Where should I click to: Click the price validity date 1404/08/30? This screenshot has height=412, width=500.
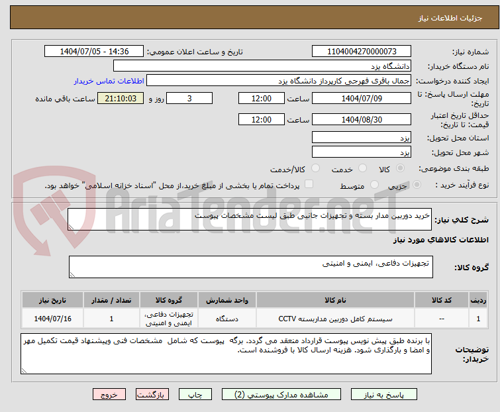(362, 120)
